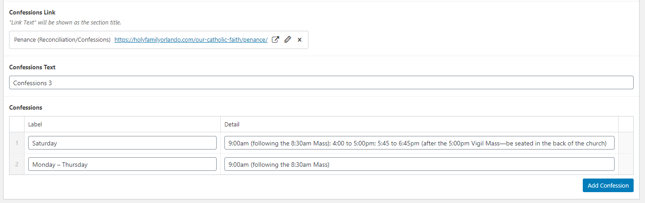
Task: Focus the Confessions Text input field
Action: 321,82
